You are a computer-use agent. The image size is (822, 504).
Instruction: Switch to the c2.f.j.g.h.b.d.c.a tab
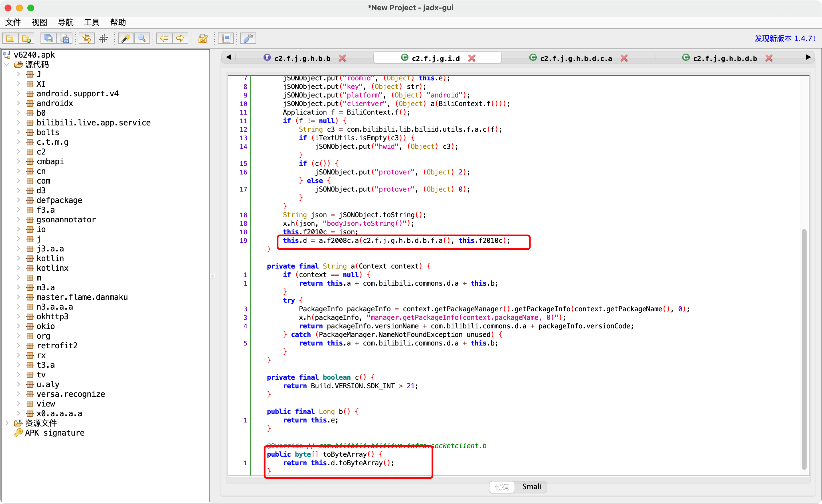576,58
